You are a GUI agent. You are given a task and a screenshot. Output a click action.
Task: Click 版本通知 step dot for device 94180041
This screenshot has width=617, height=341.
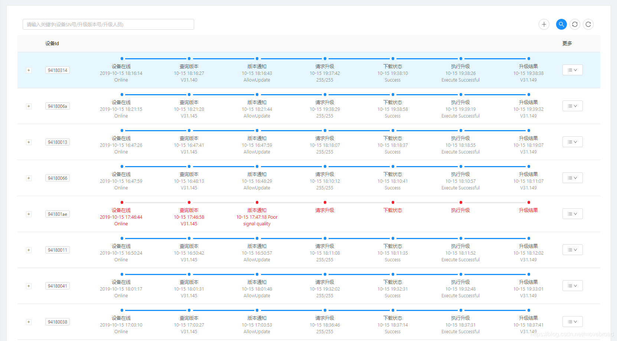[x=257, y=274]
